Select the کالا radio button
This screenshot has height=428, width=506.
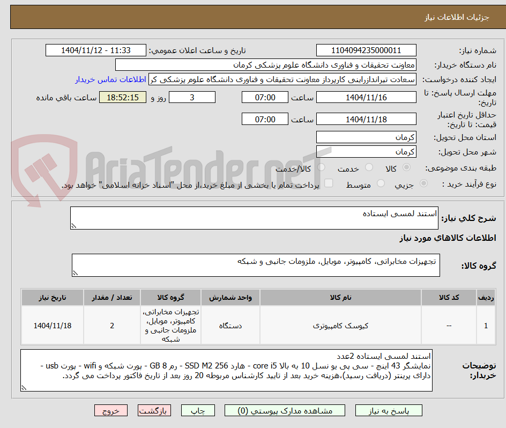[x=407, y=167]
